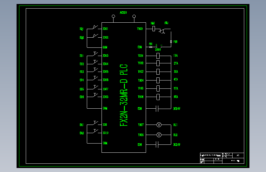Select the KM1 coil rectangle on Y000 line

[154, 28]
